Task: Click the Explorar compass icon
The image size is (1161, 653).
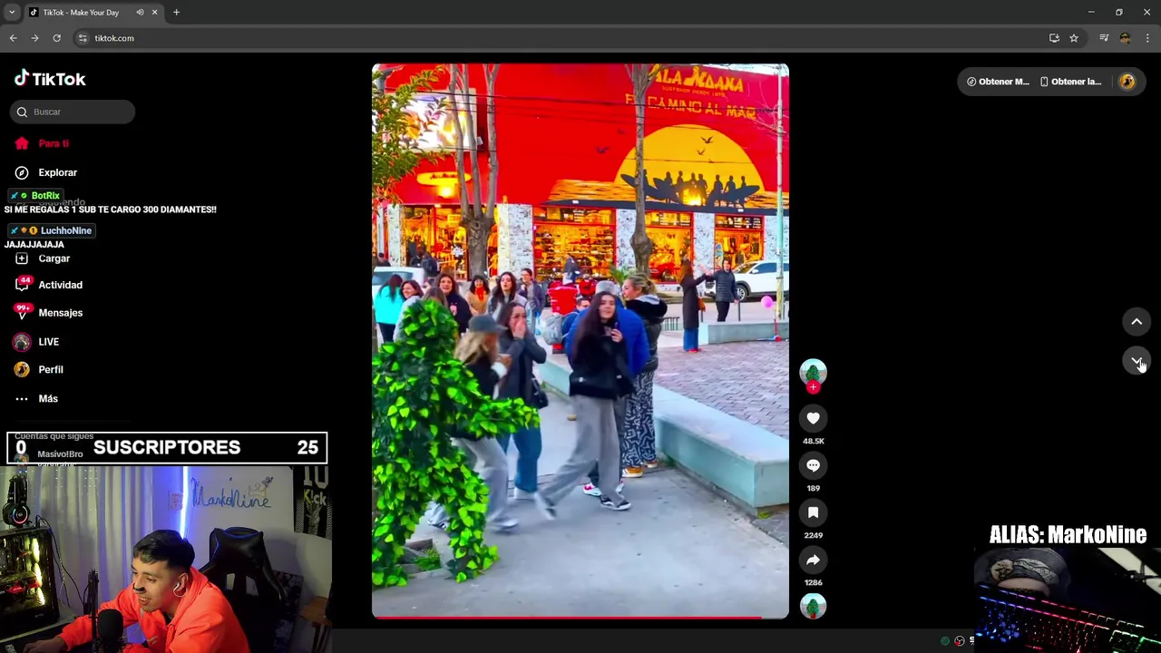Action: pos(22,172)
